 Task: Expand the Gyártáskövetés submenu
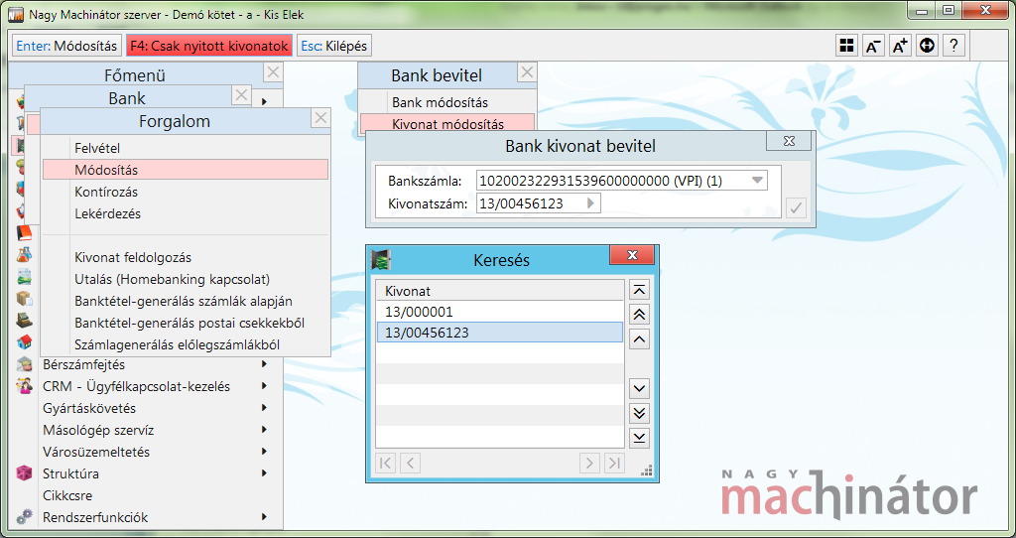[264, 408]
